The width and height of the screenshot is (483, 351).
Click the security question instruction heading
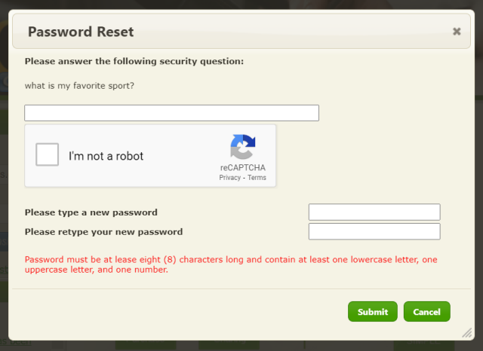[x=134, y=61]
